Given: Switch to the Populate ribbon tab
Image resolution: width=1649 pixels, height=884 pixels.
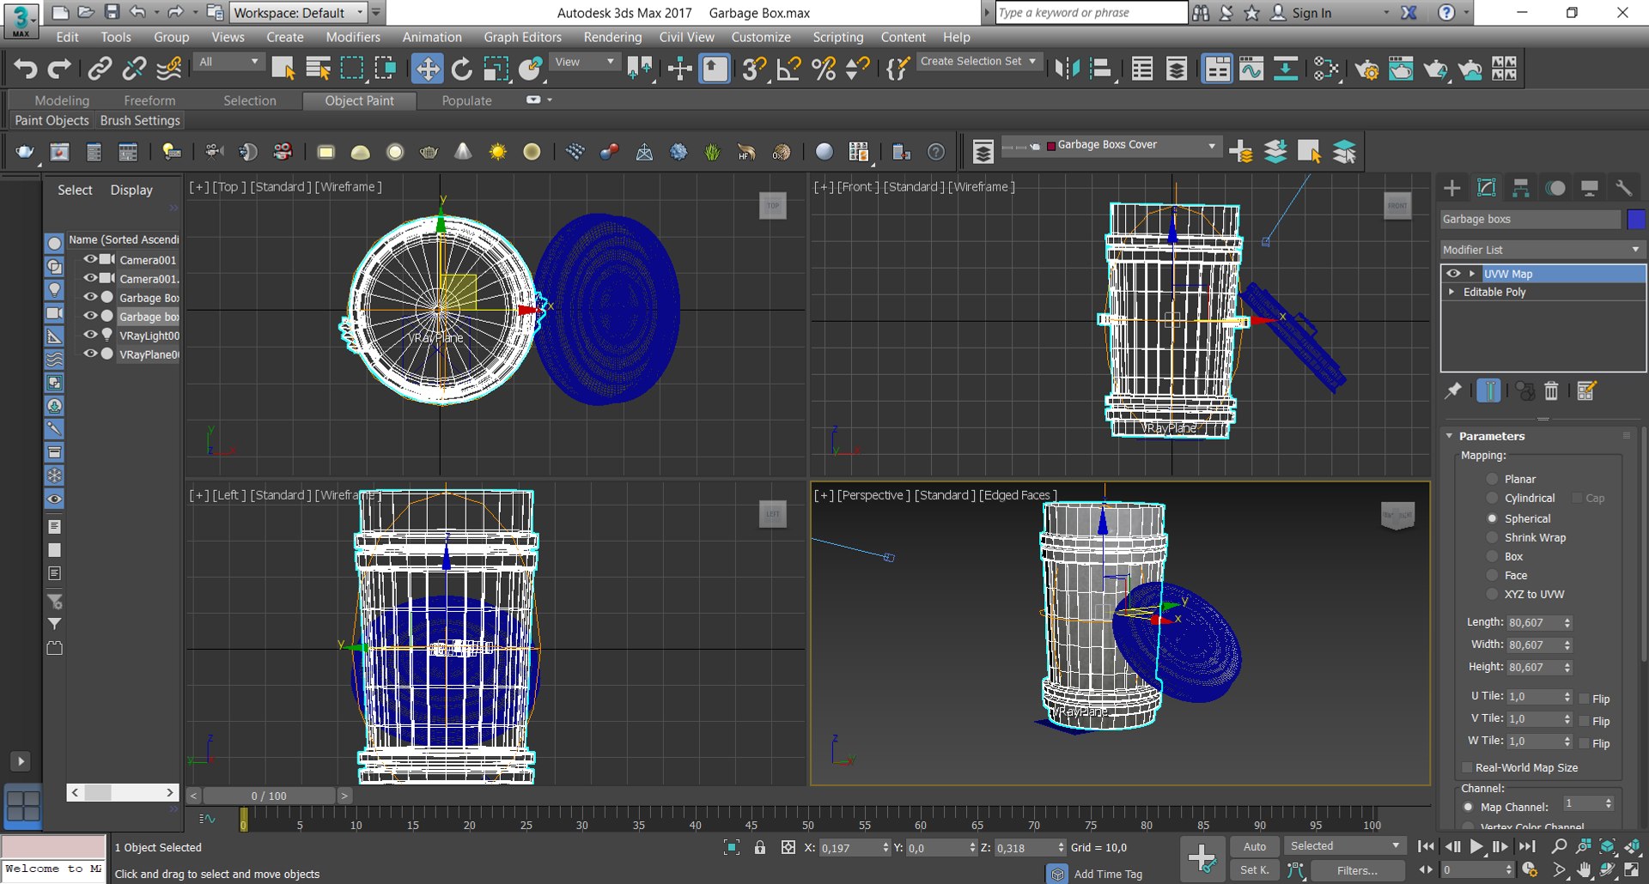Looking at the screenshot, I should 466,100.
